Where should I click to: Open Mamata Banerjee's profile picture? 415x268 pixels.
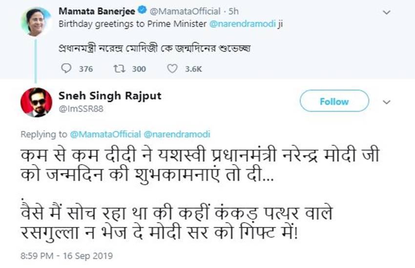(x=36, y=22)
